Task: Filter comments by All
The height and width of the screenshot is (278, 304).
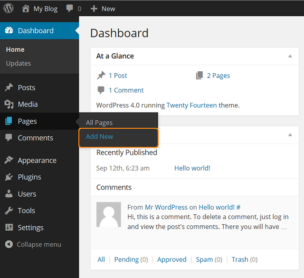Action: 101,259
